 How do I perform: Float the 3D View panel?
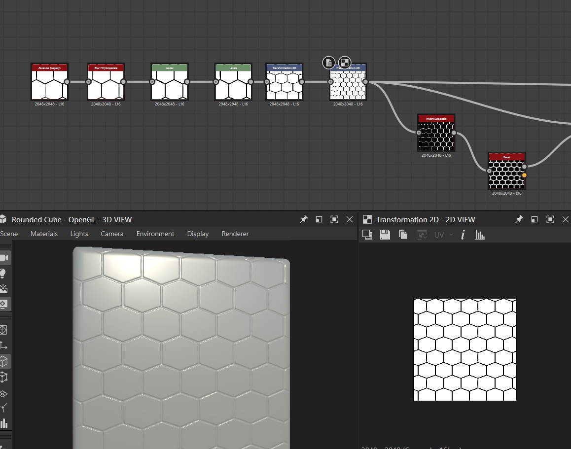319,219
